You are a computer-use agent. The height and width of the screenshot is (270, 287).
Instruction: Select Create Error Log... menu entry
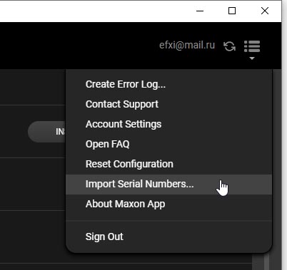coord(168,84)
